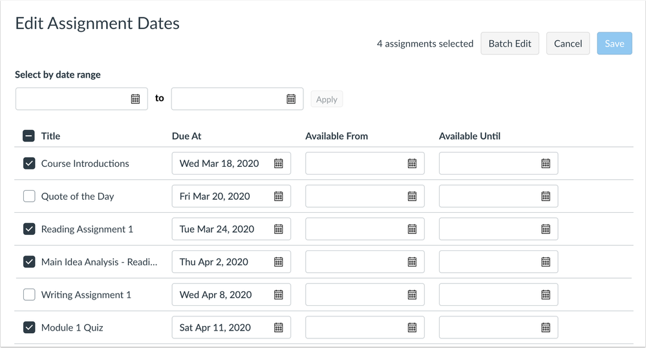
Task: Open Available Until calendar for Quote of the Day
Action: click(546, 196)
